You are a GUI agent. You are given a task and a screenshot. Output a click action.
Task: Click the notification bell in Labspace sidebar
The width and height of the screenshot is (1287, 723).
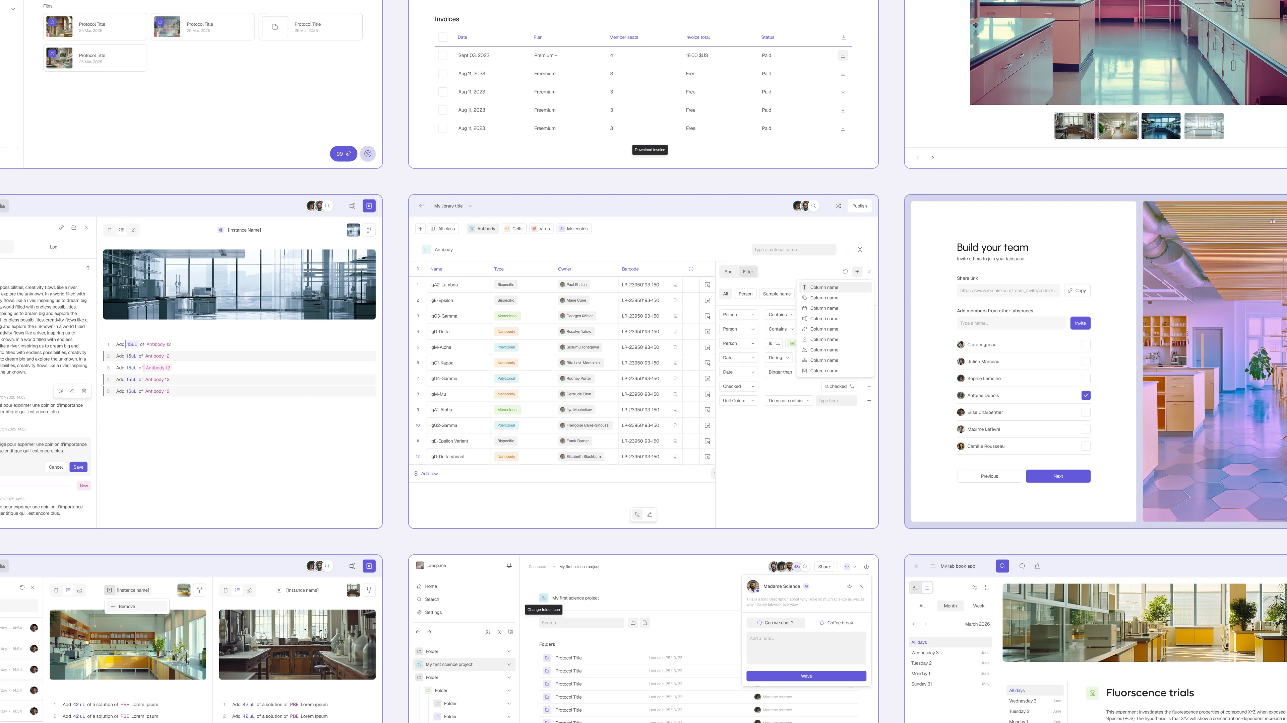[x=509, y=566]
